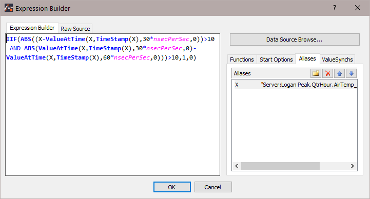370x199 pixels.
Task: Click the Data Source Browse button
Action: [x=295, y=39]
